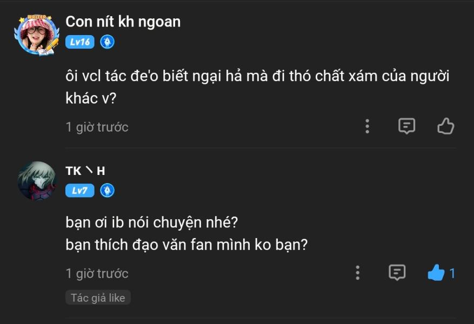
Task: Tap the Lv16 level badge
Action: [x=80, y=42]
